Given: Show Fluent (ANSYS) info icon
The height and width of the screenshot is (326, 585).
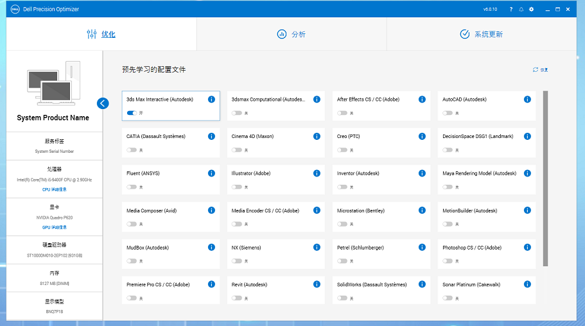Looking at the screenshot, I should (x=211, y=173).
